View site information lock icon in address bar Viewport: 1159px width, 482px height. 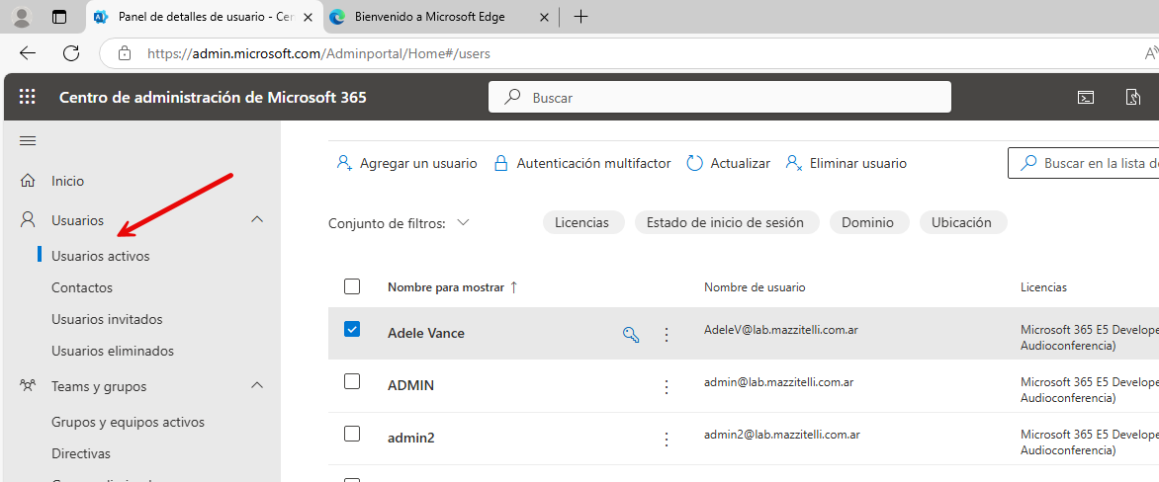(x=125, y=53)
